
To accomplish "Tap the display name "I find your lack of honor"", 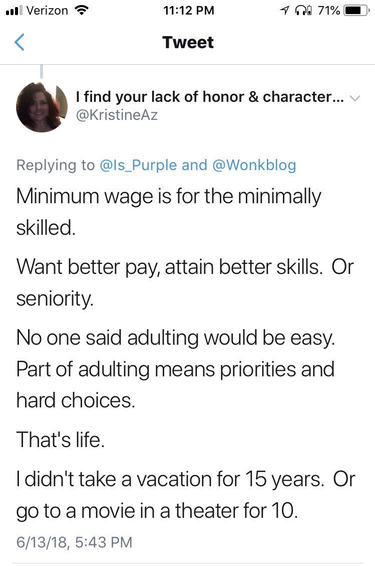I will coord(209,98).
